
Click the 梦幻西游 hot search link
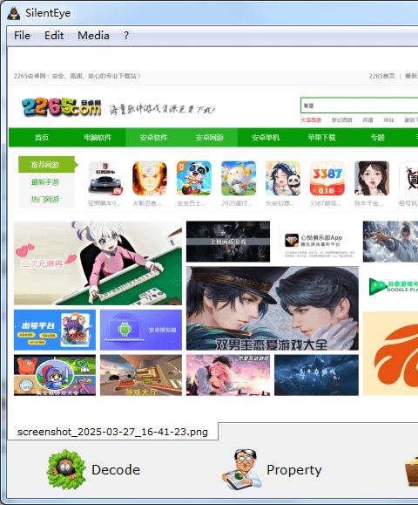point(341,120)
